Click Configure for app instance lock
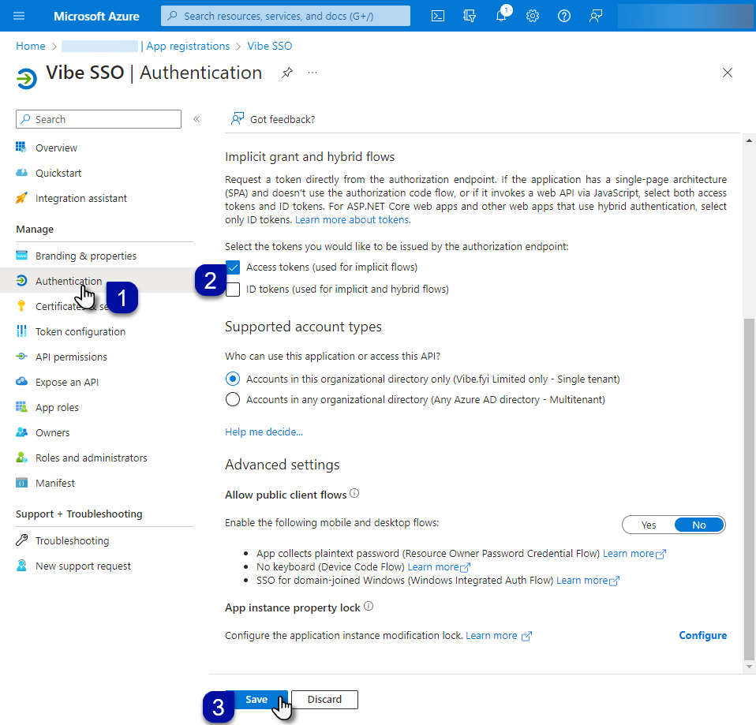756x725 pixels. (702, 635)
